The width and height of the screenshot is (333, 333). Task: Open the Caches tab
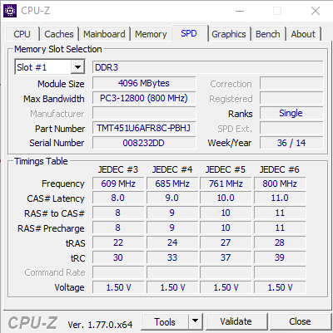click(x=59, y=34)
